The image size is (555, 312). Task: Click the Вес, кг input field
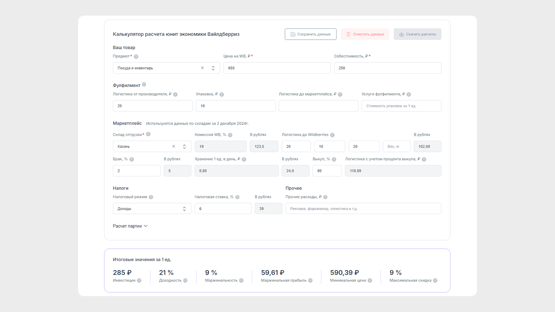[396, 146]
